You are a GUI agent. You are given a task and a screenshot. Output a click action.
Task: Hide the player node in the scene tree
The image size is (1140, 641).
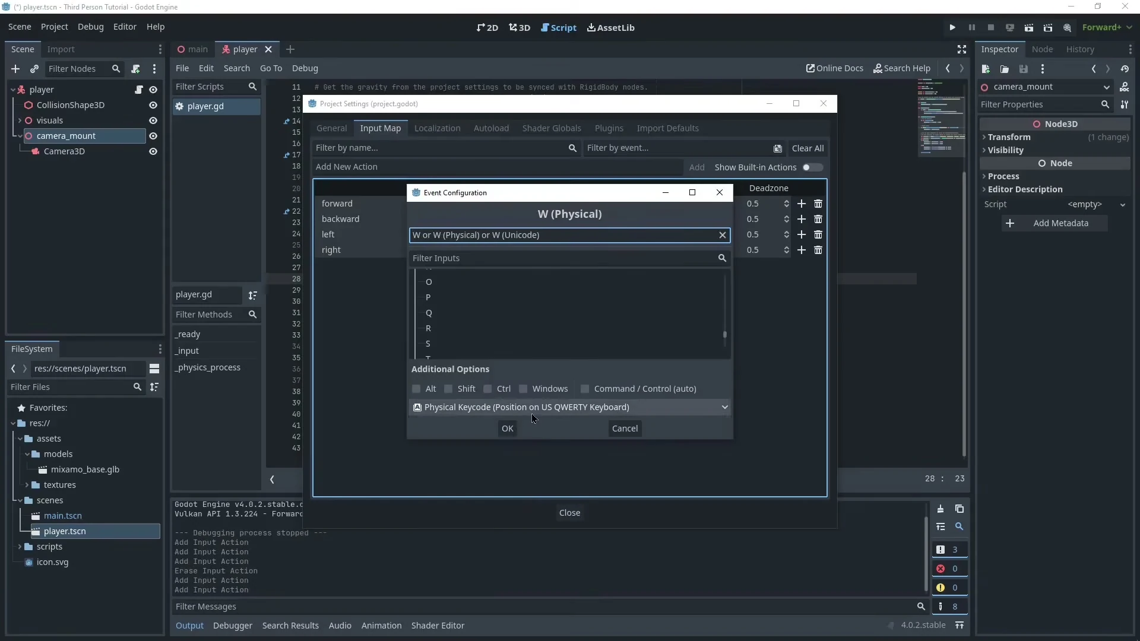(153, 90)
